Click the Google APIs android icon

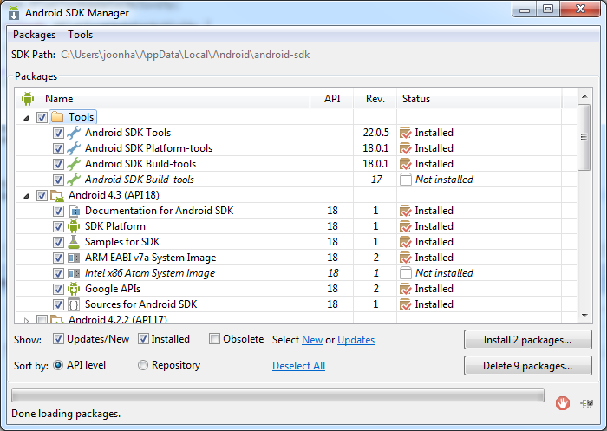[74, 289]
